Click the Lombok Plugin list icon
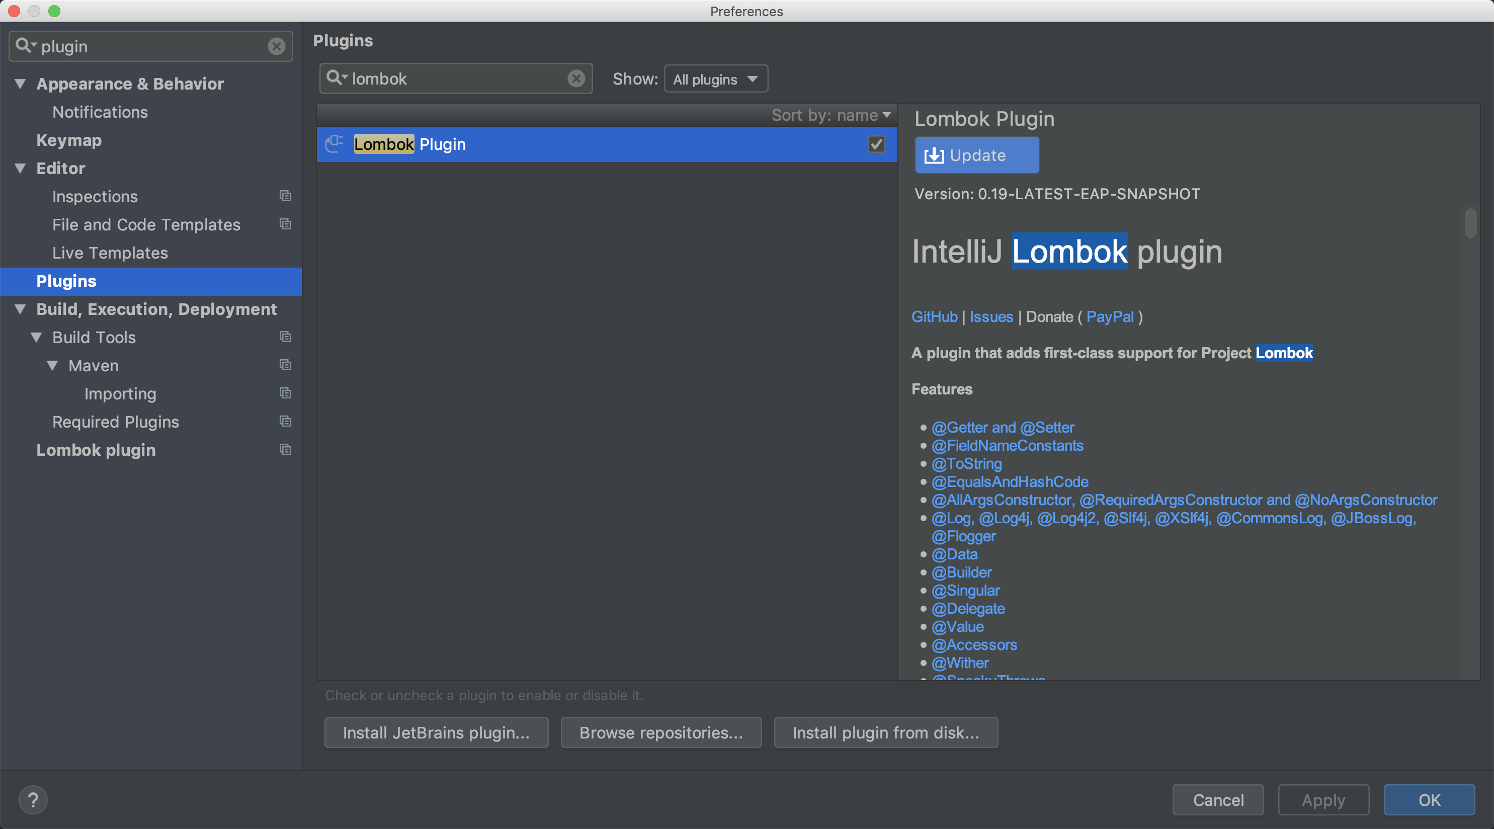Screen dimensions: 1494x829 click(335, 144)
